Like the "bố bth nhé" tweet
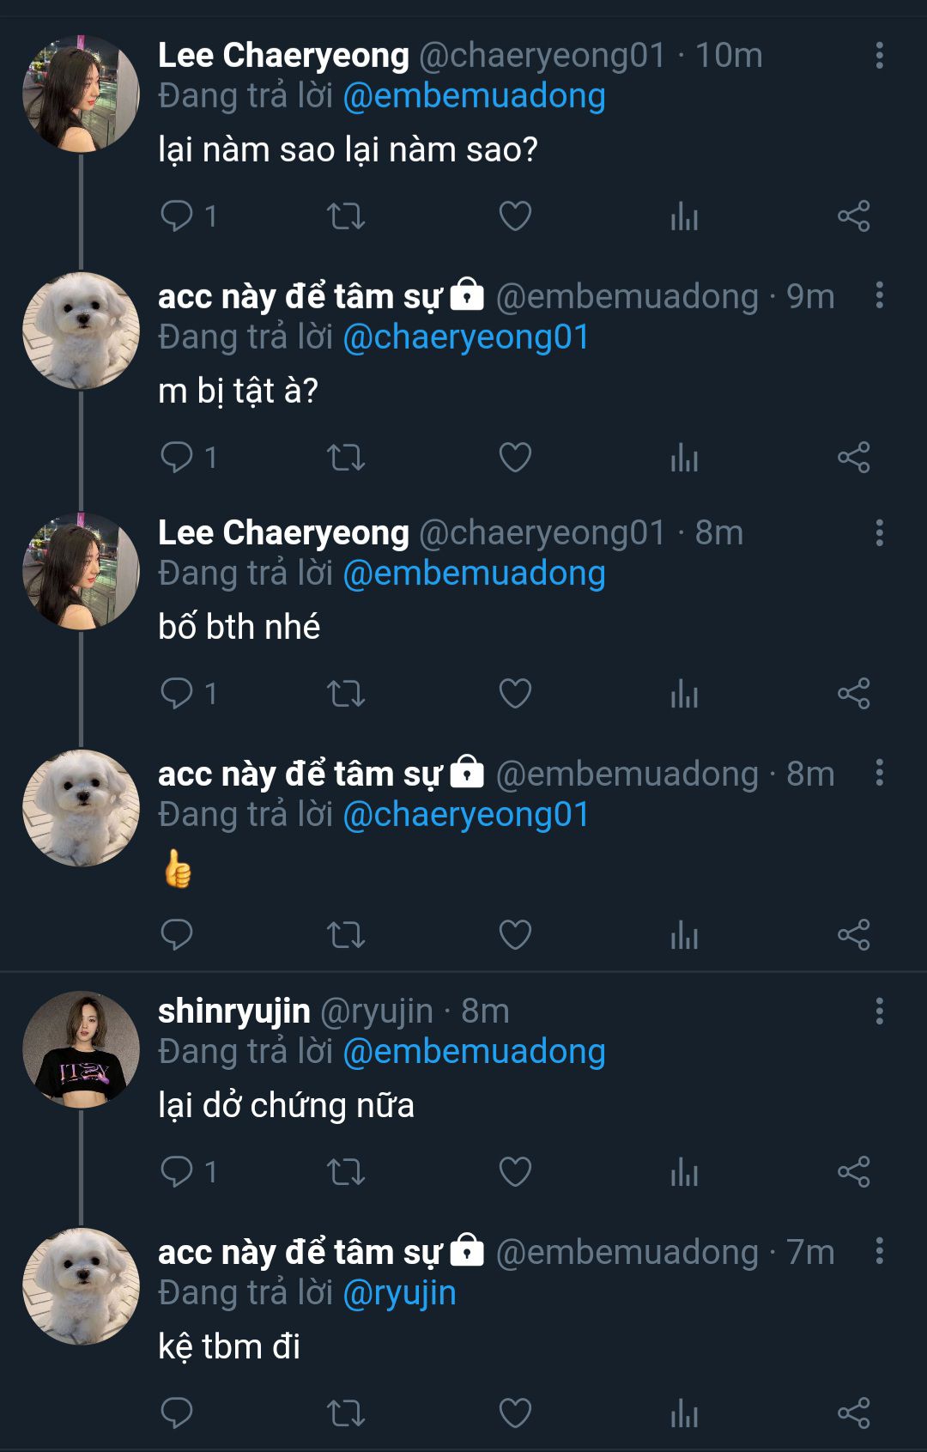This screenshot has width=927, height=1452. pyautogui.click(x=515, y=693)
